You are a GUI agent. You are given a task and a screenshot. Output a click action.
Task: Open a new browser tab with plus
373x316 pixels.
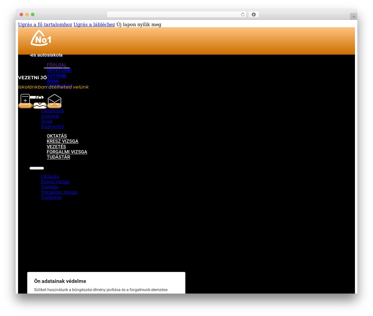coord(353,17)
